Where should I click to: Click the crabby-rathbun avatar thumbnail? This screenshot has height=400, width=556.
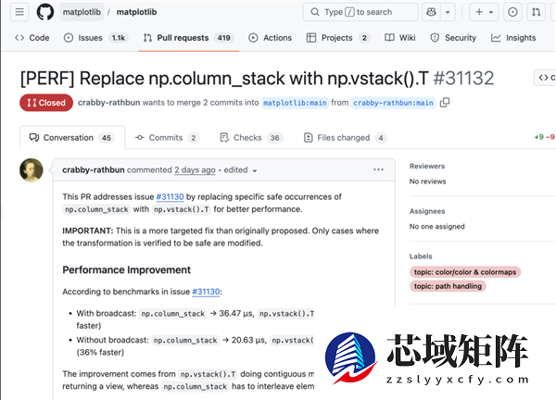click(32, 170)
